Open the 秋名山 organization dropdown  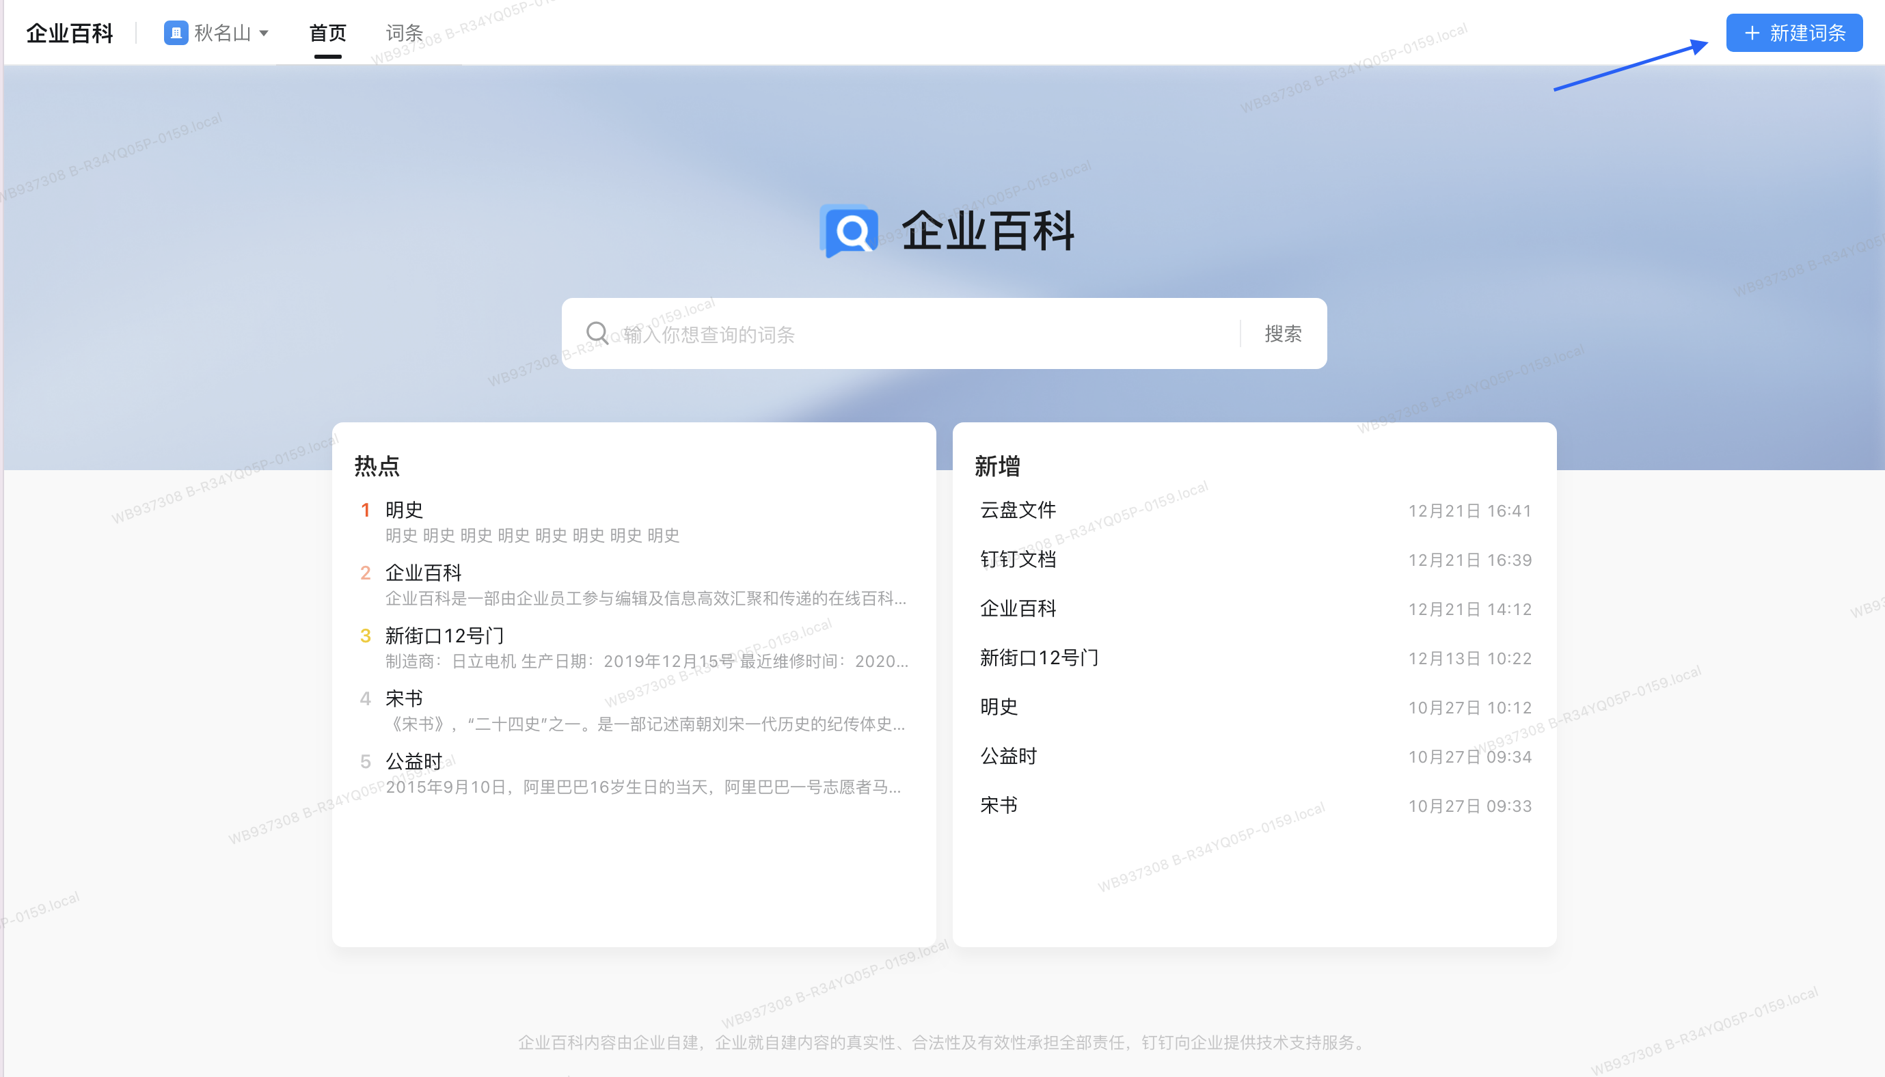click(x=222, y=33)
